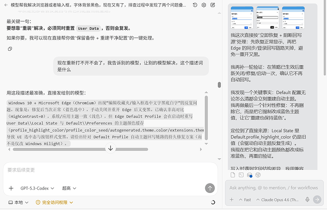Click paragraph 我再补一轮验证 in right panel
The image size is (327, 210).
pos(267,73)
